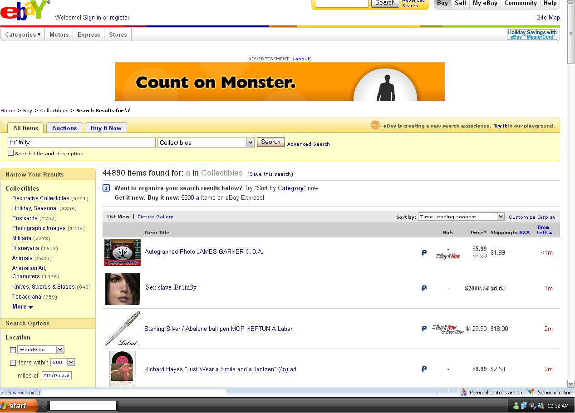
Task: Open Richard Hayes Jantzen ad thumbnail
Action: (123, 369)
